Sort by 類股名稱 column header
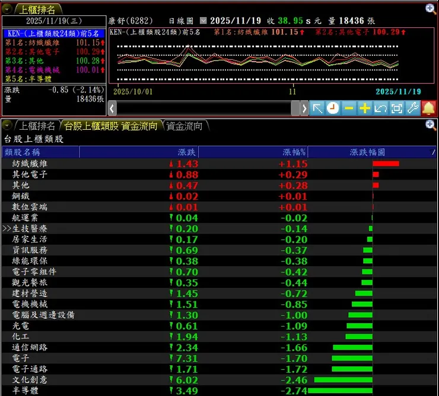This screenshot has width=439, height=396. (40, 152)
